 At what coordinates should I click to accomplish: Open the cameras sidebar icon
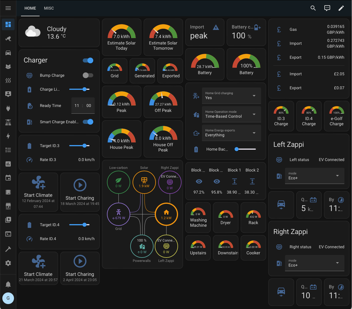[x=8, y=39]
